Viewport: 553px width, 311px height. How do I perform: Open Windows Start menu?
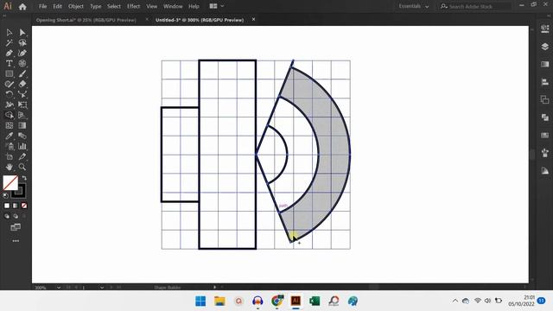tap(200, 301)
